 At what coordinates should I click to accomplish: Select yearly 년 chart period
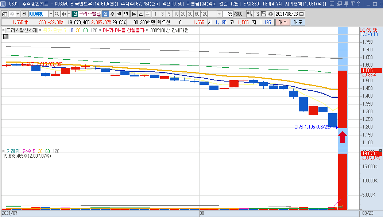coord(126,14)
